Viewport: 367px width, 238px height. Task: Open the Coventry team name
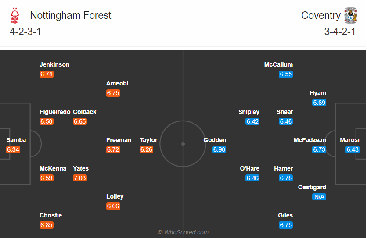pyautogui.click(x=320, y=15)
